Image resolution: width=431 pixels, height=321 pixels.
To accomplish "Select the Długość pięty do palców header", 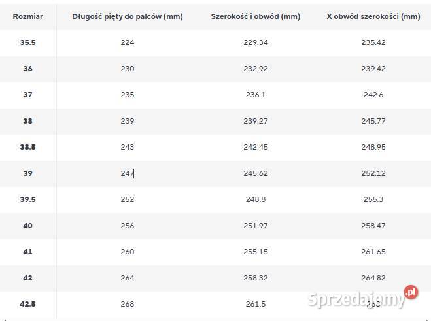I will click(127, 16).
